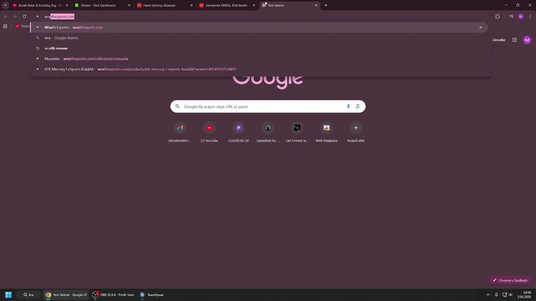The width and height of the screenshot is (536, 301).
Task: Click the address bar with wraithesports.com
Action: point(260,17)
